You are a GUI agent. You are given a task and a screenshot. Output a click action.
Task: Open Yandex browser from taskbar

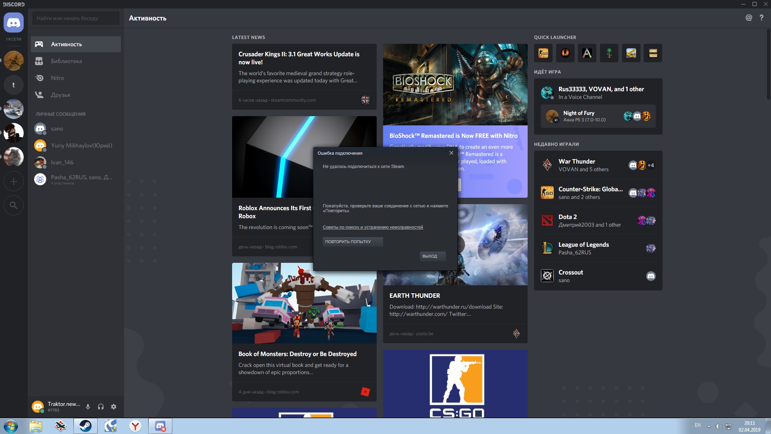click(135, 426)
